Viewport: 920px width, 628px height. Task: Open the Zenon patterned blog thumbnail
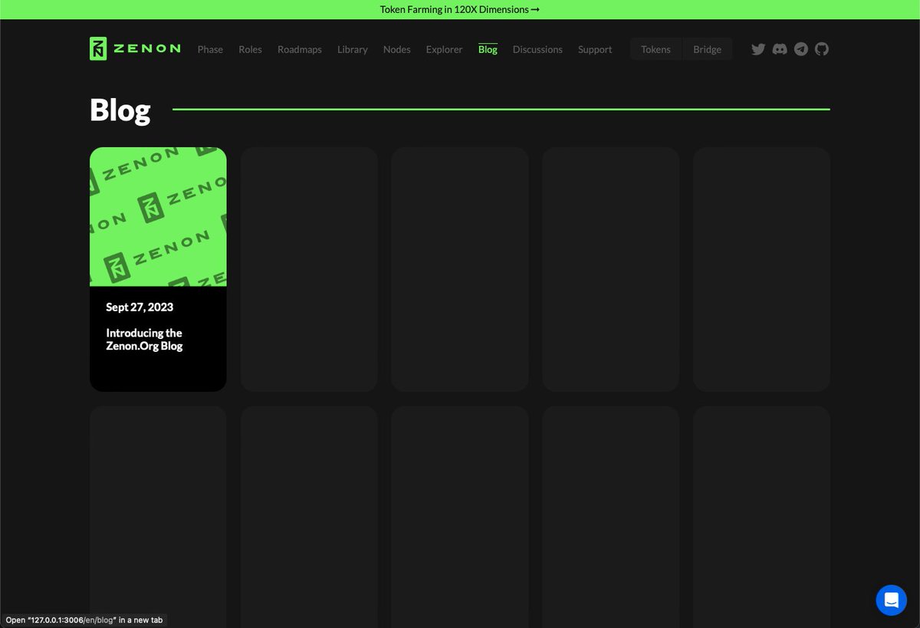[158, 216]
